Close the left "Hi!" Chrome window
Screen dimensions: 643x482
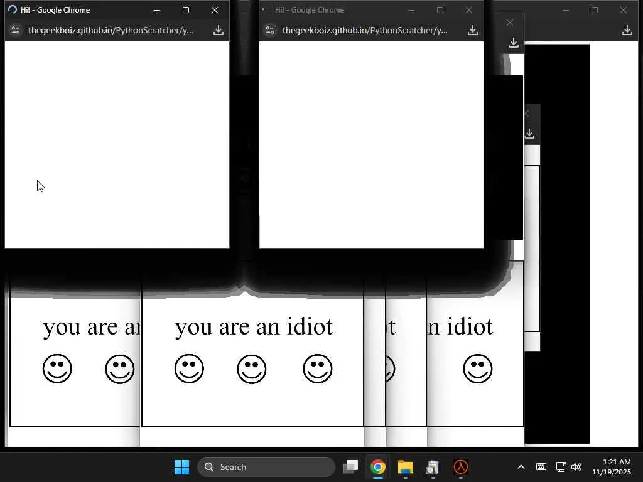(x=215, y=10)
